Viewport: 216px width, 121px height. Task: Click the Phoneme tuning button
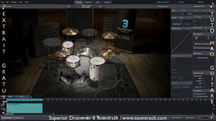click(187, 24)
